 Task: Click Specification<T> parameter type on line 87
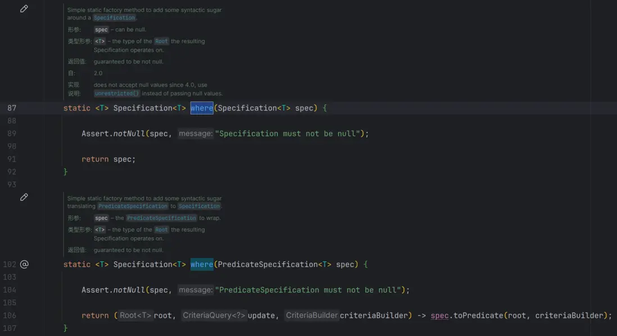click(x=254, y=108)
